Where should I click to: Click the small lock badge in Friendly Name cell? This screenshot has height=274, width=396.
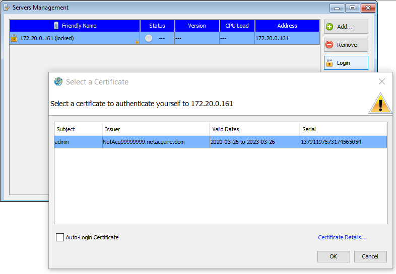(137, 42)
